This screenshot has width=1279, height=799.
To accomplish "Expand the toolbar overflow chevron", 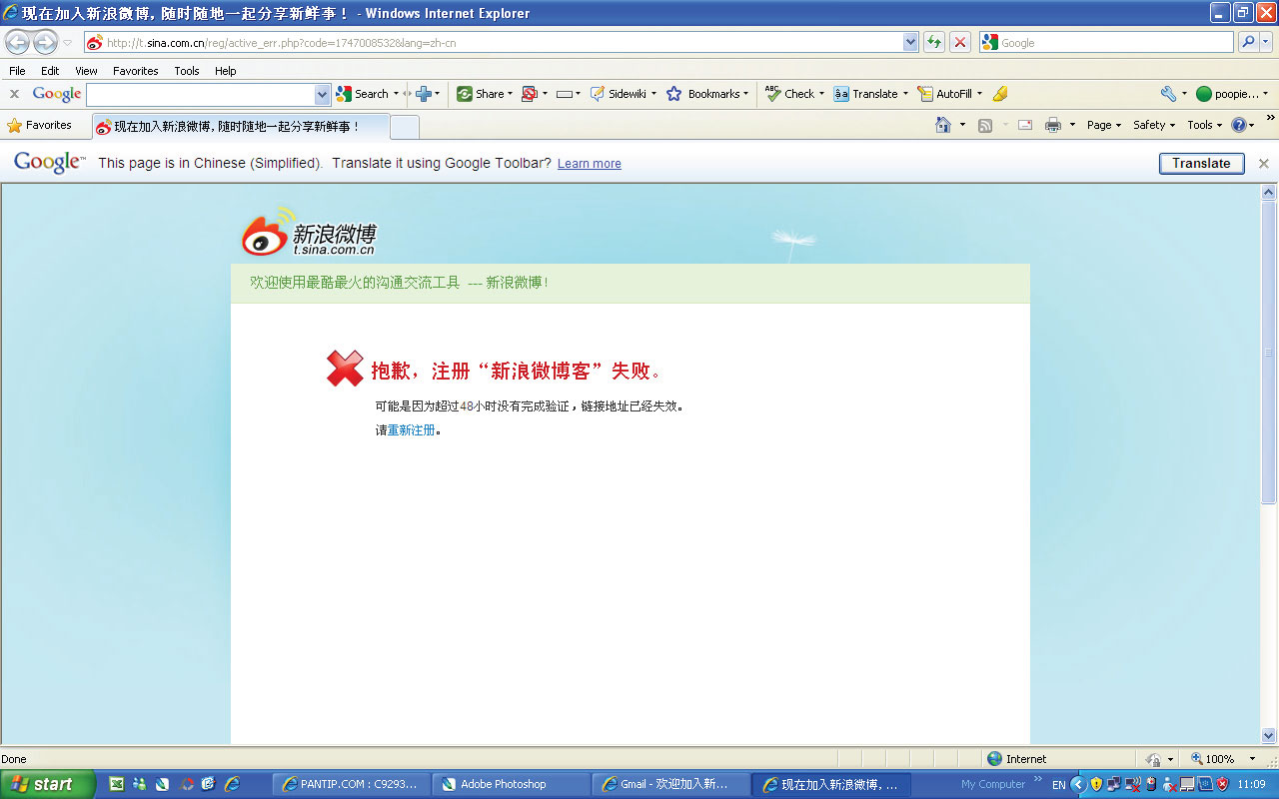I will point(1270,118).
